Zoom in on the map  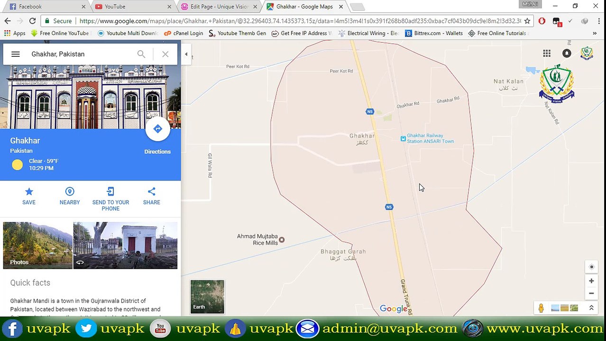coord(591,281)
